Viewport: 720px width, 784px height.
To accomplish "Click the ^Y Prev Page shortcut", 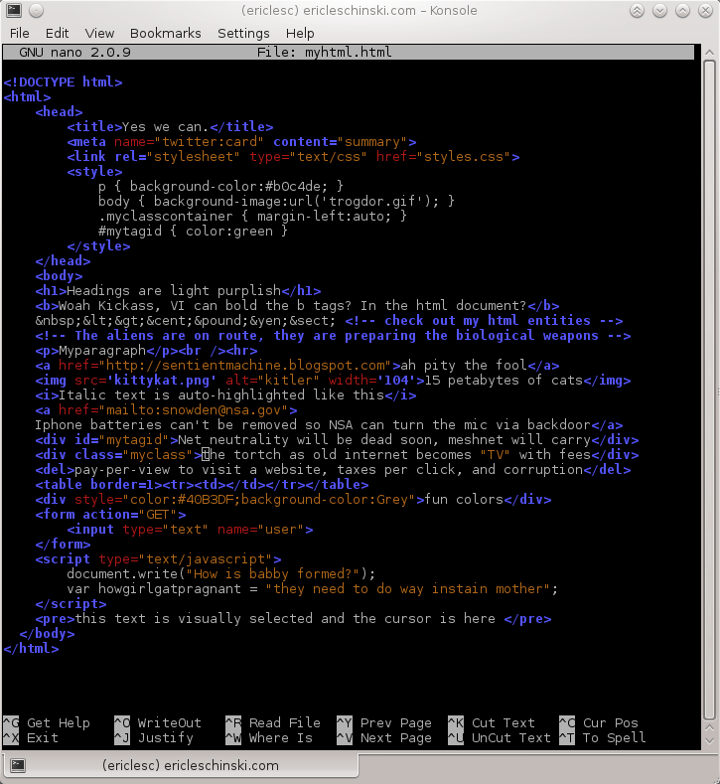I will (x=384, y=723).
